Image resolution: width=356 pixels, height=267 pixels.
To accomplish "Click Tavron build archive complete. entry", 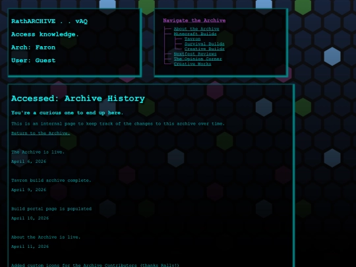I will (51, 181).
